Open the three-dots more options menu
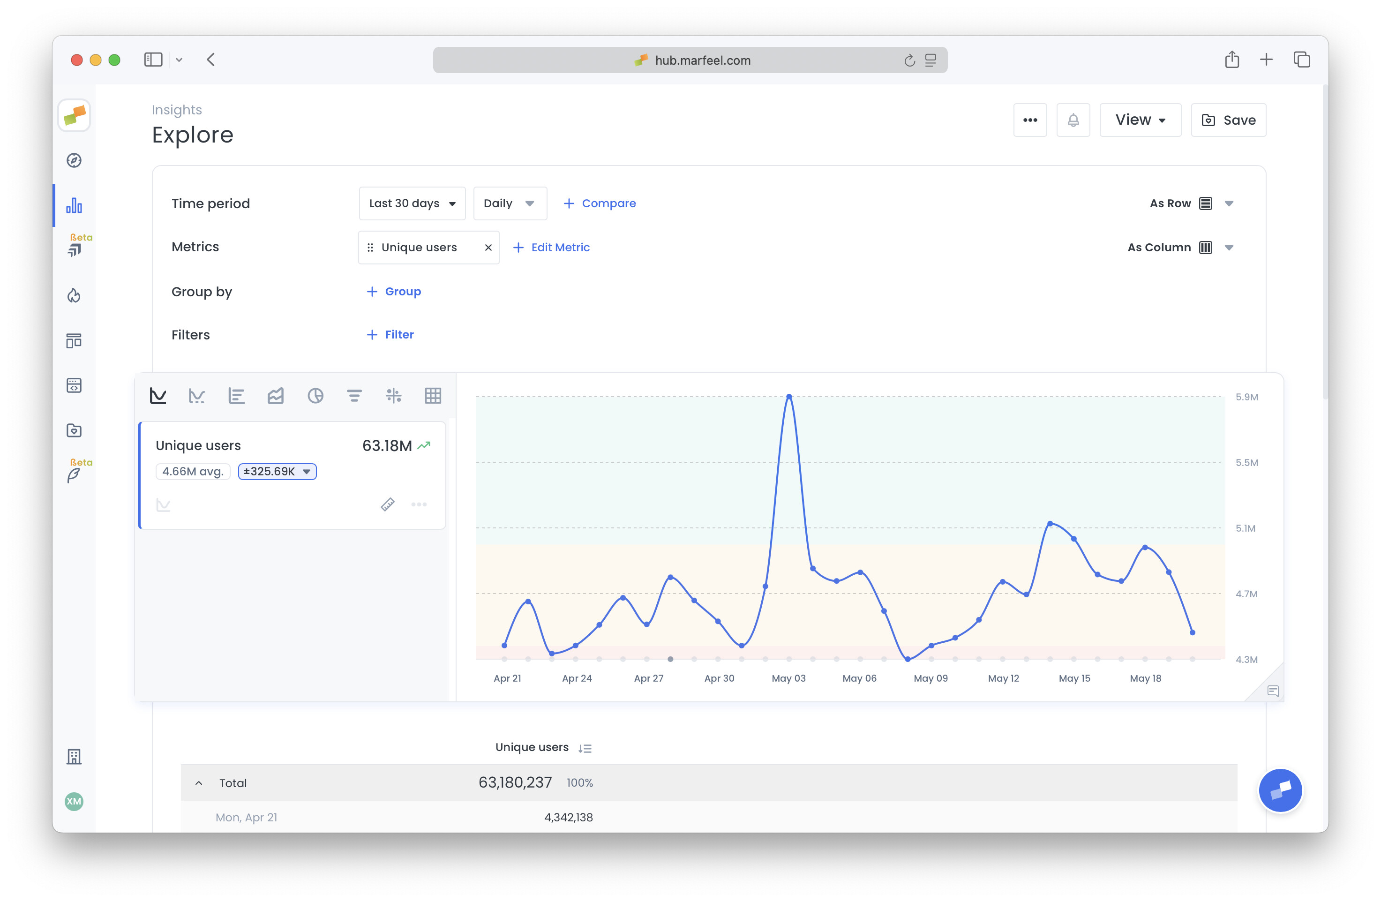The width and height of the screenshot is (1381, 902). (1030, 120)
